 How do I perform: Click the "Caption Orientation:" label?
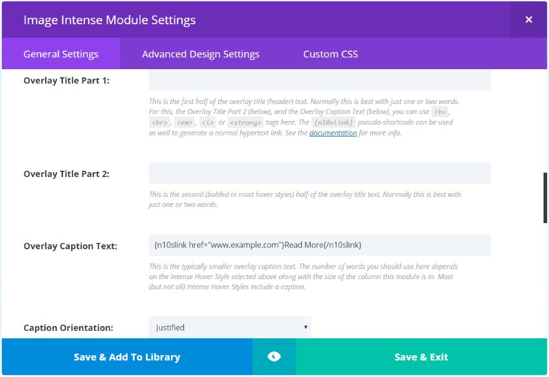tap(69, 328)
